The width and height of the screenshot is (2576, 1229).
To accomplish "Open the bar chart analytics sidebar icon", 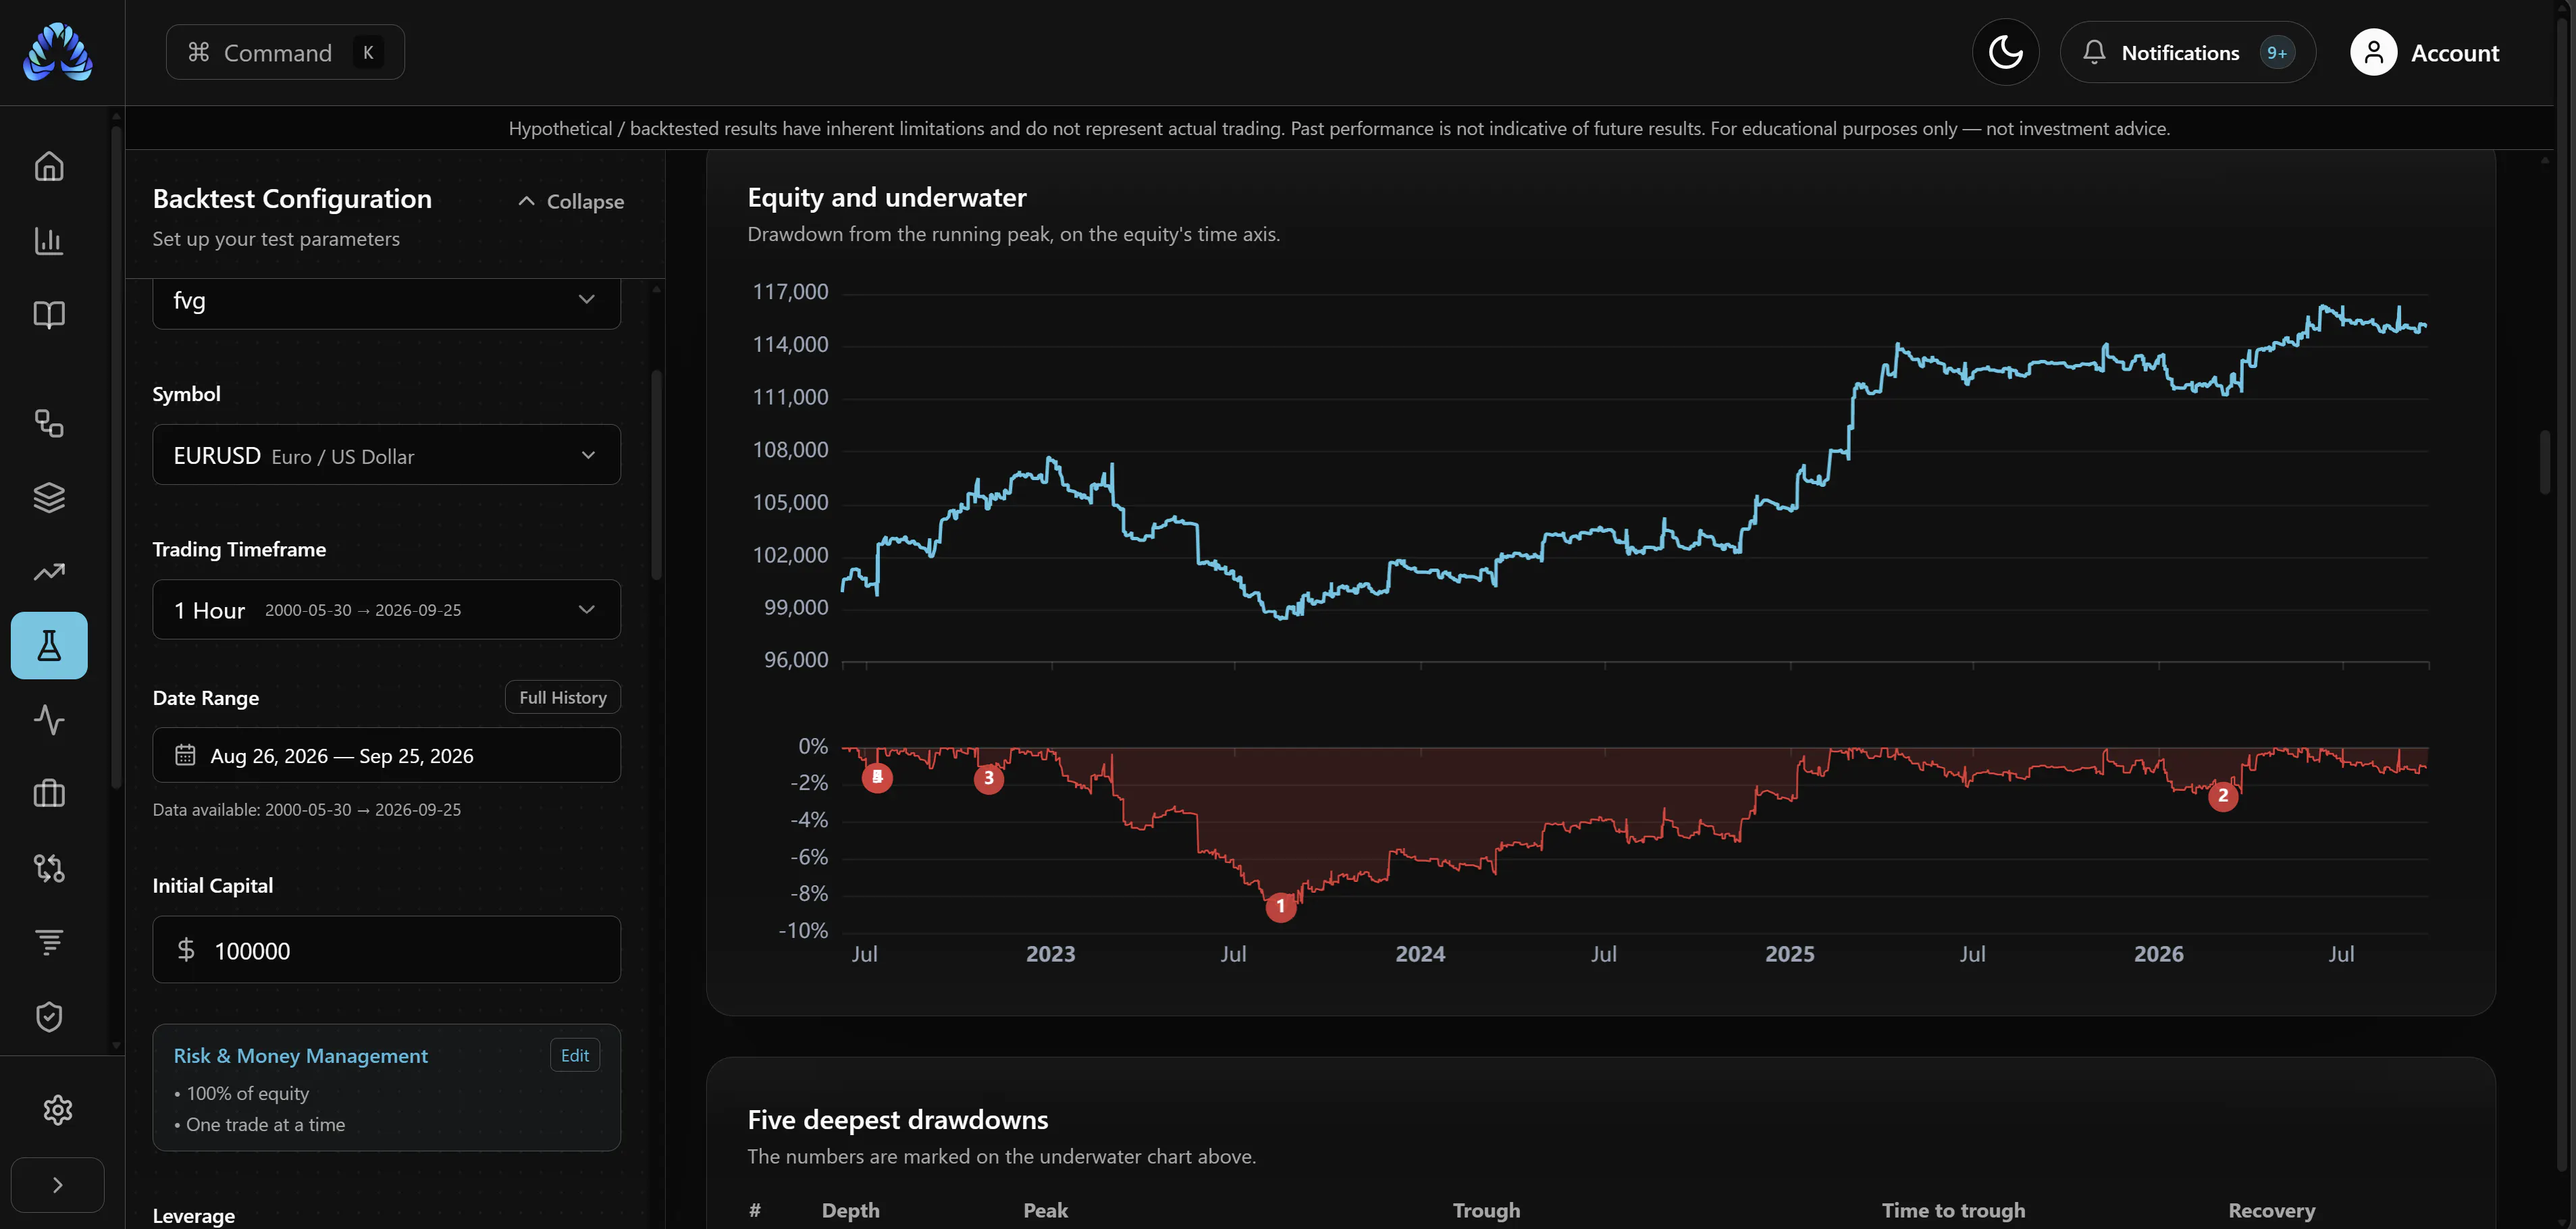I will click(x=49, y=240).
